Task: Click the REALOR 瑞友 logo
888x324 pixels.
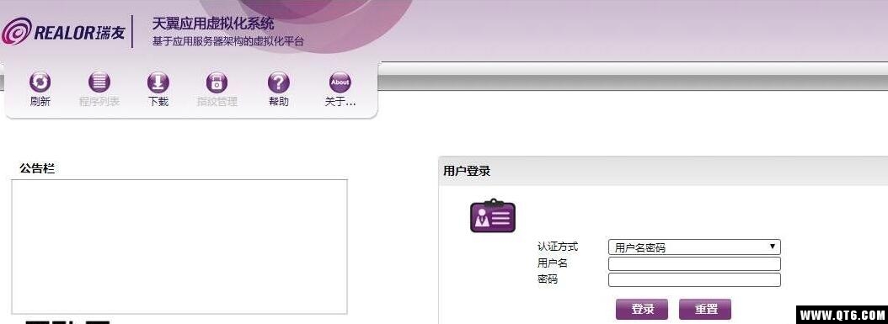Action: point(63,31)
